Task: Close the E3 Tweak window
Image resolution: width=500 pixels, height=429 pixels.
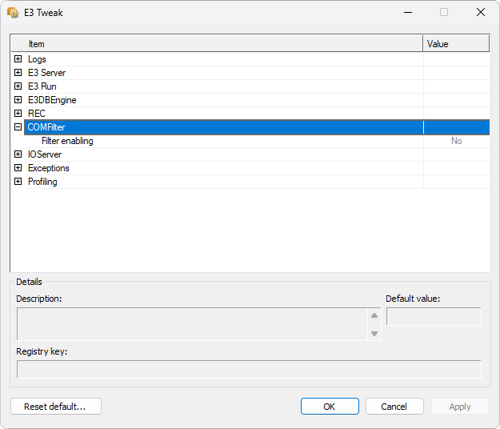Action: 481,13
